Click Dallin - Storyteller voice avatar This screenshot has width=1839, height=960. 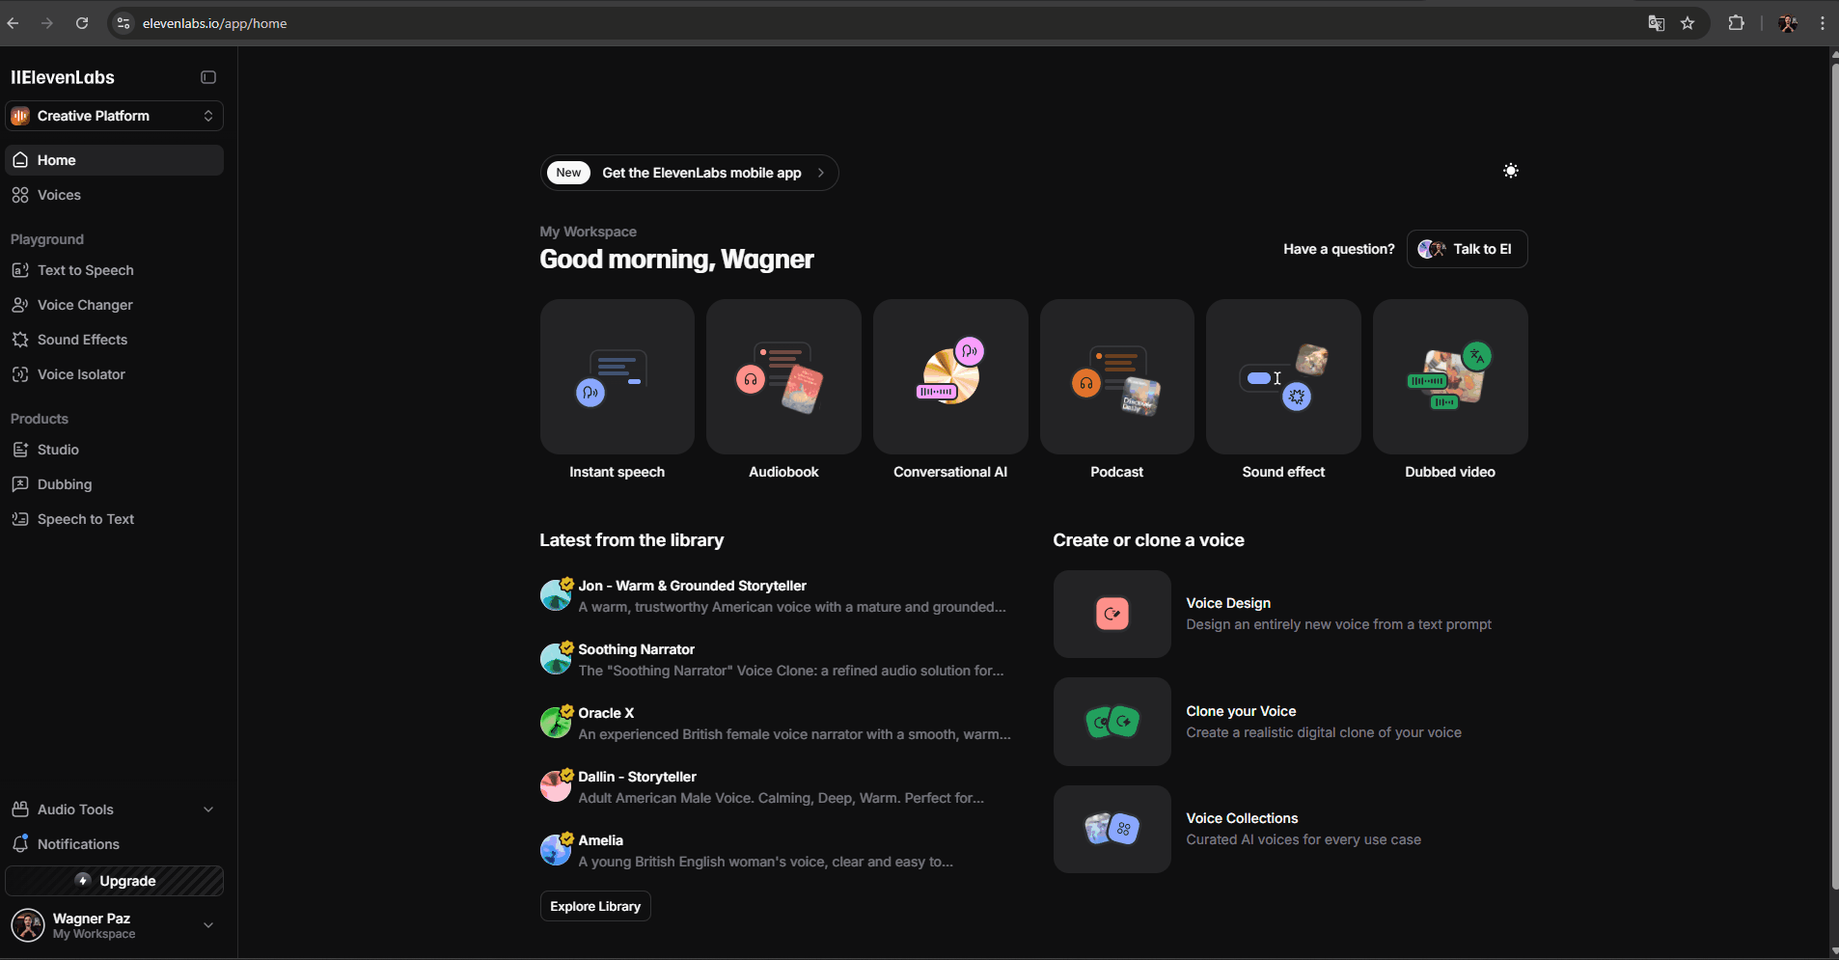(x=556, y=786)
